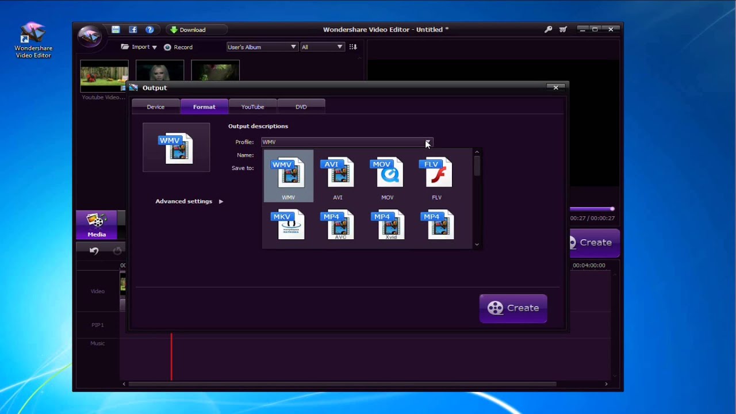Click the profile list scrollbar up arrow
Viewport: 736px width, 414px height.
477,153
